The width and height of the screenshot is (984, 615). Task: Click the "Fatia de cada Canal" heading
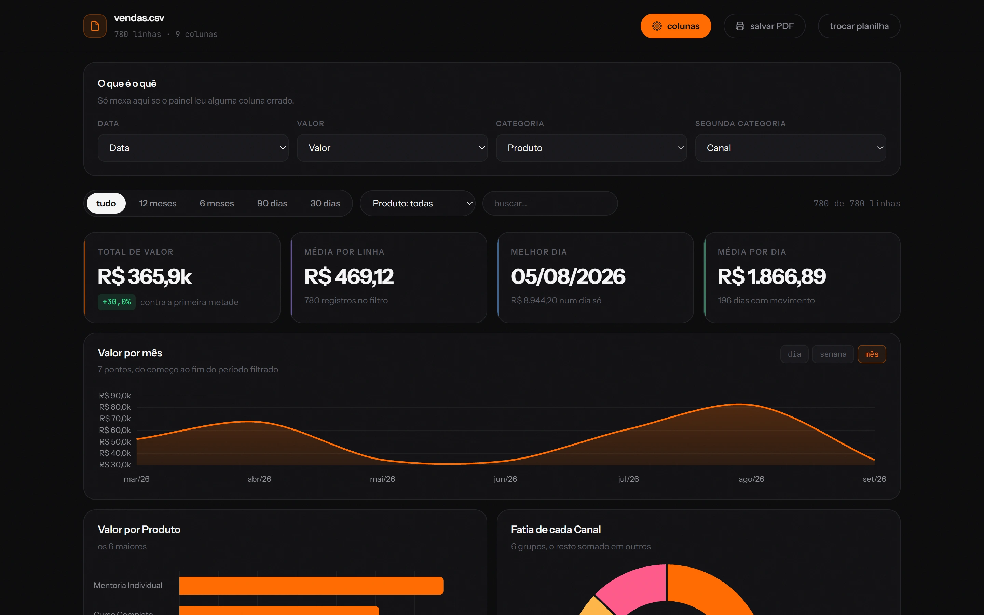(556, 530)
